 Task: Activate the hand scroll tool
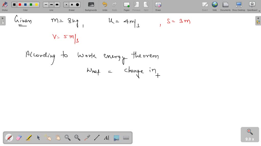click(58, 138)
